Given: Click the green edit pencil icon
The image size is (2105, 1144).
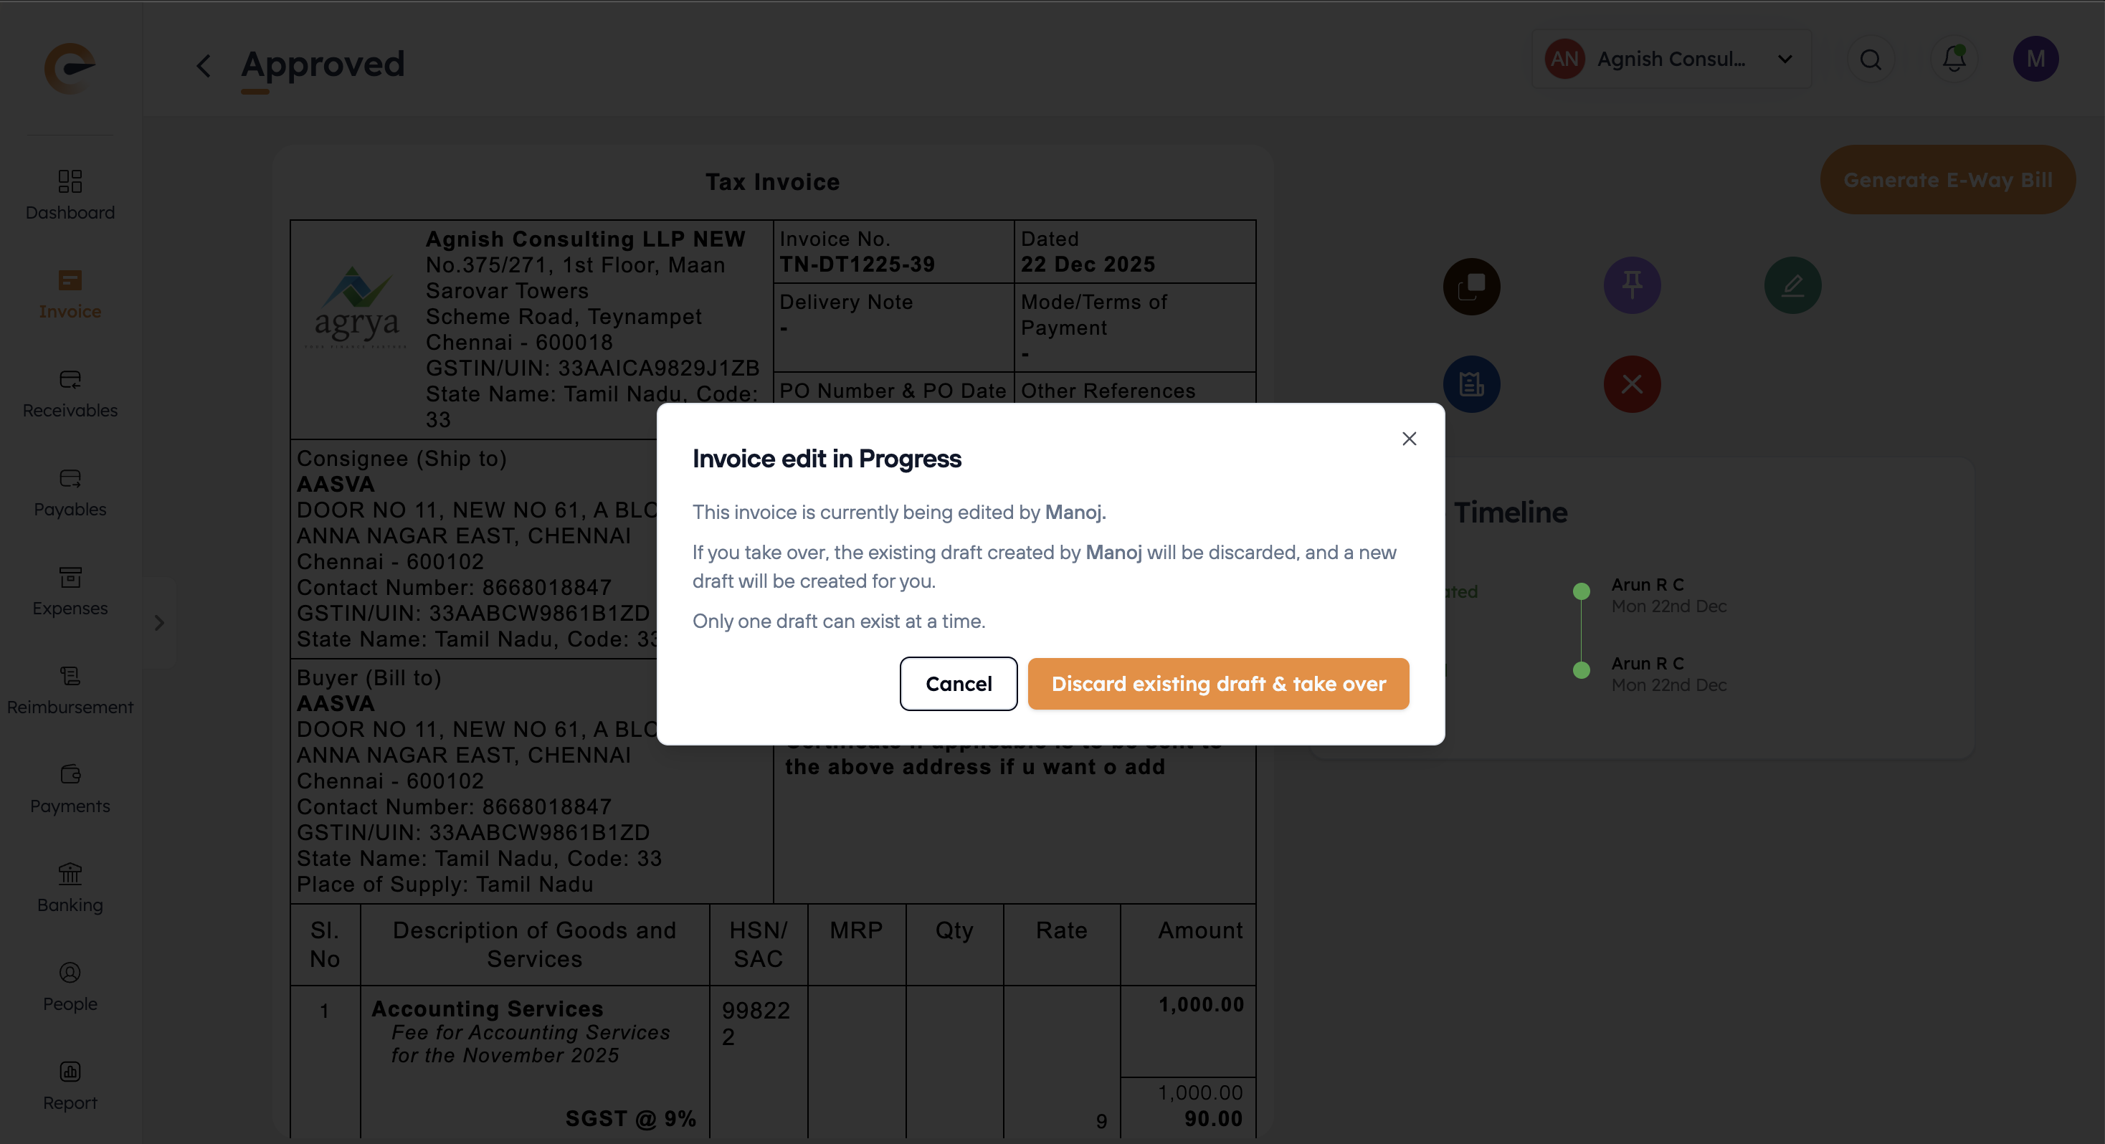Looking at the screenshot, I should click(x=1792, y=286).
